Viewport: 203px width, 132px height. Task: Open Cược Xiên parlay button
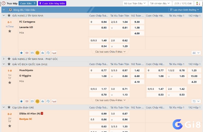[x=28, y=3]
